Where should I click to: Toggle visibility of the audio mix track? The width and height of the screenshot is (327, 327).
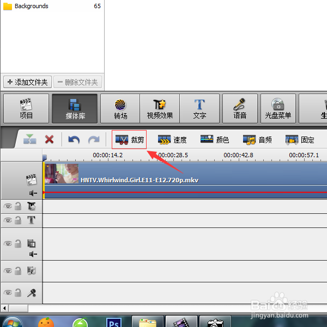pos(8,271)
